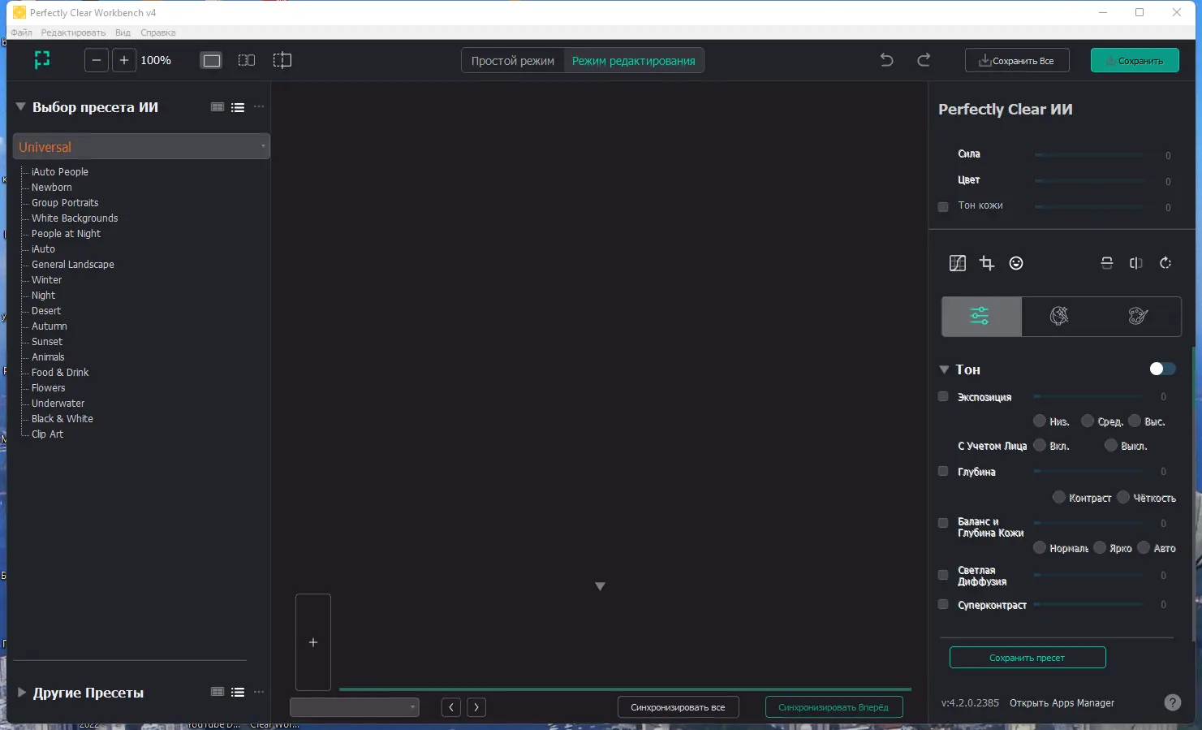This screenshot has width=1202, height=730.
Task: Click the redo arrow icon
Action: pyautogui.click(x=924, y=60)
